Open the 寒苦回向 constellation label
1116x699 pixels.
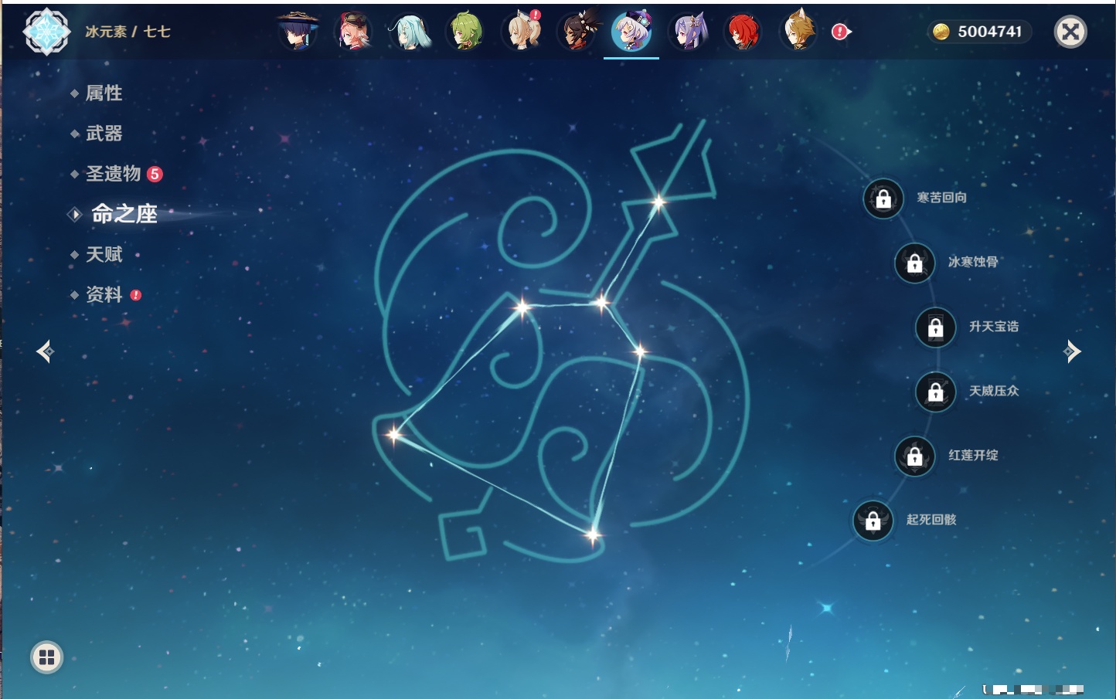(x=941, y=198)
